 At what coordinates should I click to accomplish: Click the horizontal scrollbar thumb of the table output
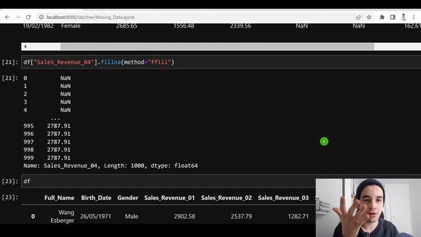pyautogui.click(x=217, y=47)
